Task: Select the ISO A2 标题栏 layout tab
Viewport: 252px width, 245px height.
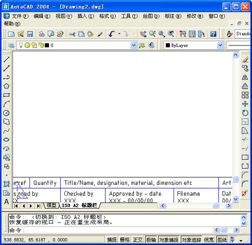Action: pos(79,205)
